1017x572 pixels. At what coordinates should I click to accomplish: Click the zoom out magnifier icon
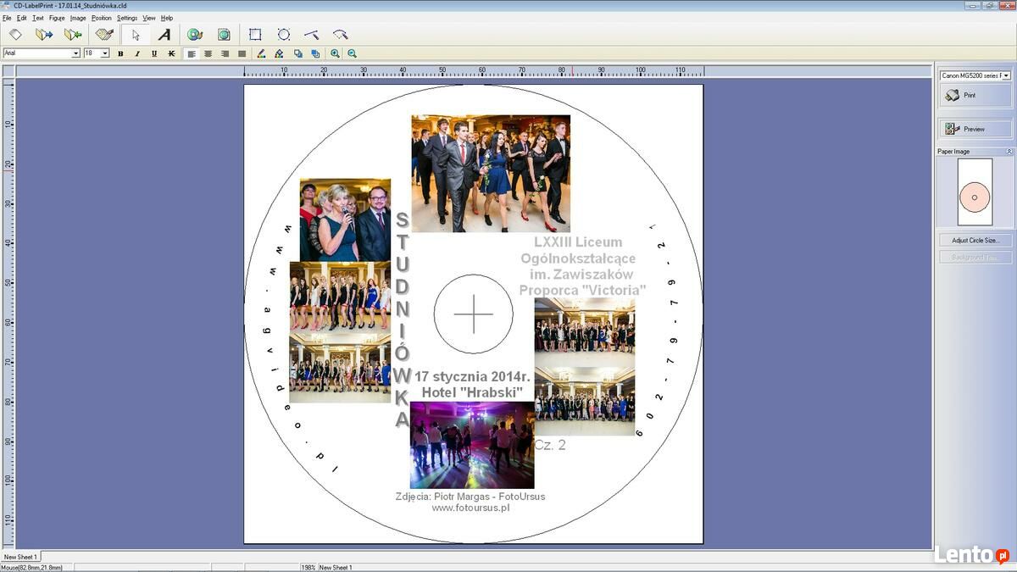[x=352, y=53]
